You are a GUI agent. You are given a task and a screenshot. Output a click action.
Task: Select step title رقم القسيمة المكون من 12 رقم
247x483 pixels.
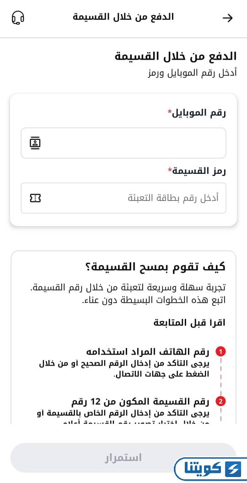click(x=140, y=402)
